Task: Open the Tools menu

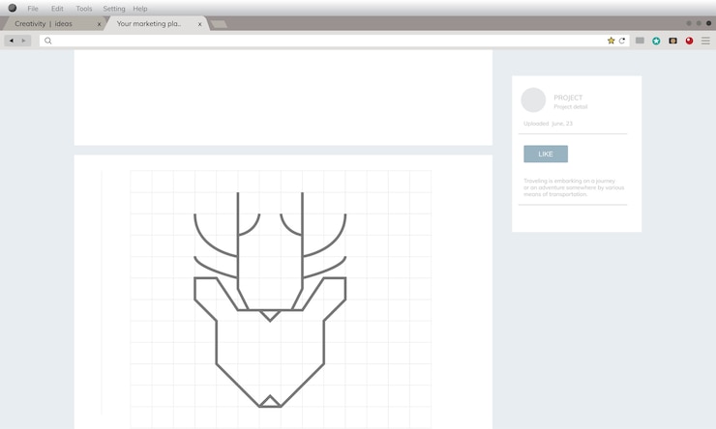Action: click(84, 8)
